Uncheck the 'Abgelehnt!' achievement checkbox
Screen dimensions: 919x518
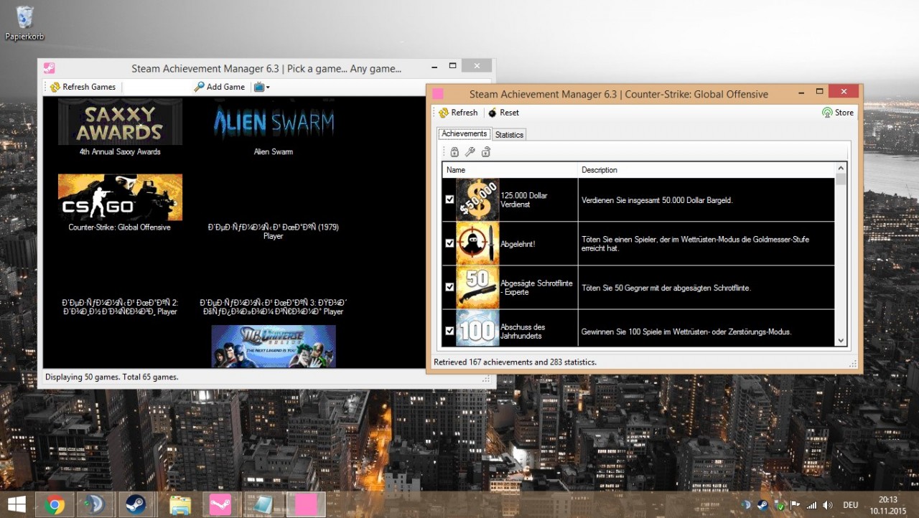[x=449, y=243]
